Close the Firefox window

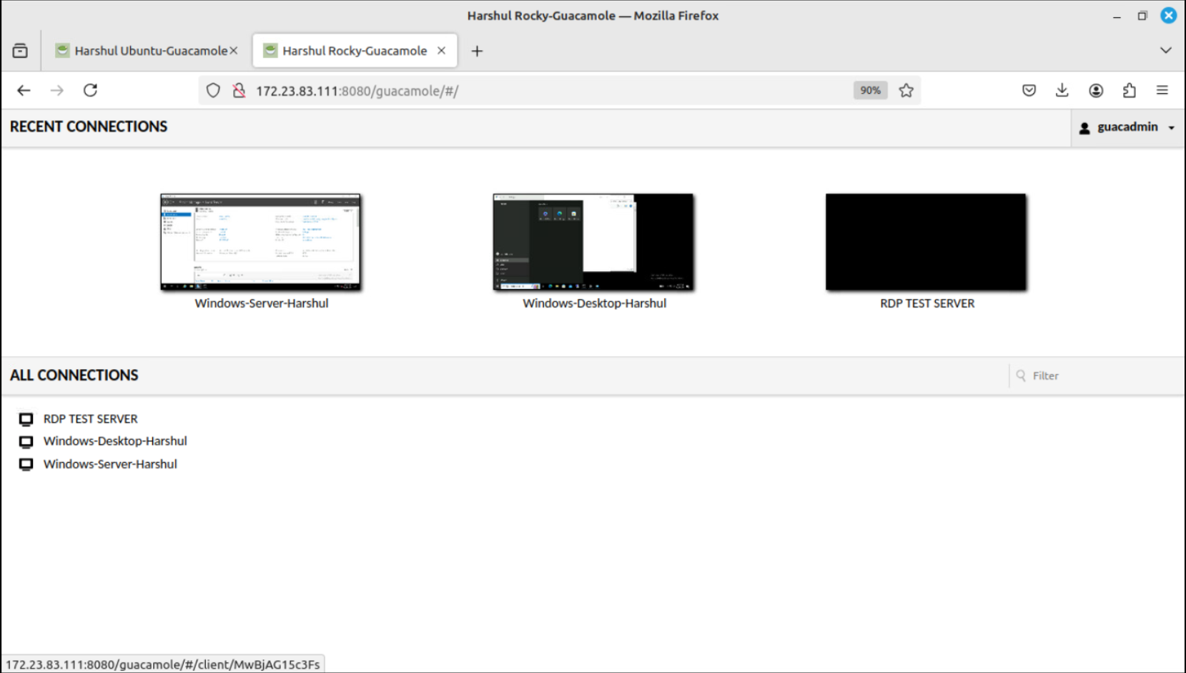coord(1169,15)
